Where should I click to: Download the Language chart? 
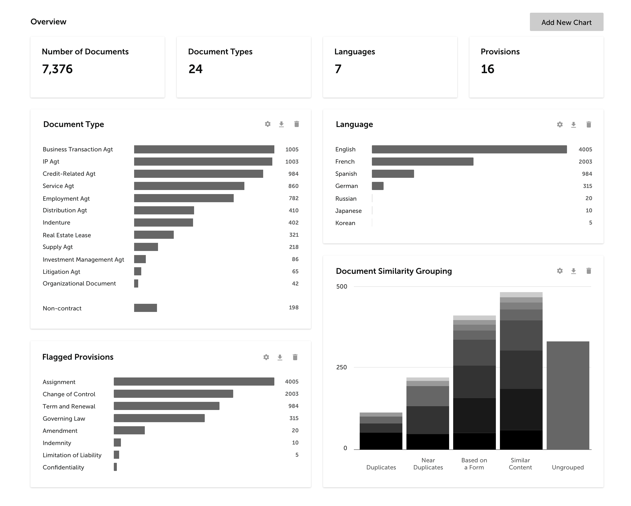573,125
